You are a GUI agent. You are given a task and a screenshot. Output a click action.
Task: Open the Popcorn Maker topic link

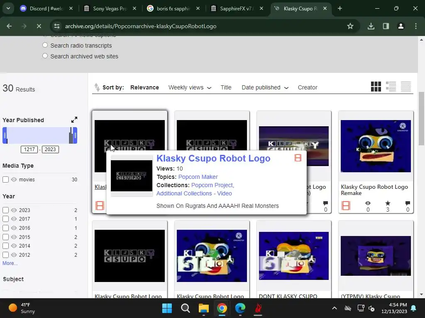coord(198,177)
